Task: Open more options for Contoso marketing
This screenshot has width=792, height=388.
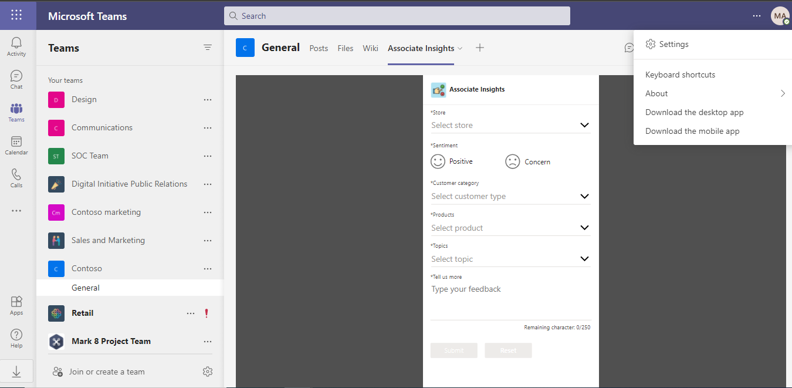Action: click(208, 212)
